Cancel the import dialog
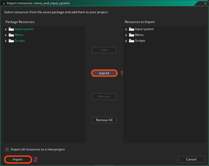This screenshot has width=209, height=166. [191, 159]
